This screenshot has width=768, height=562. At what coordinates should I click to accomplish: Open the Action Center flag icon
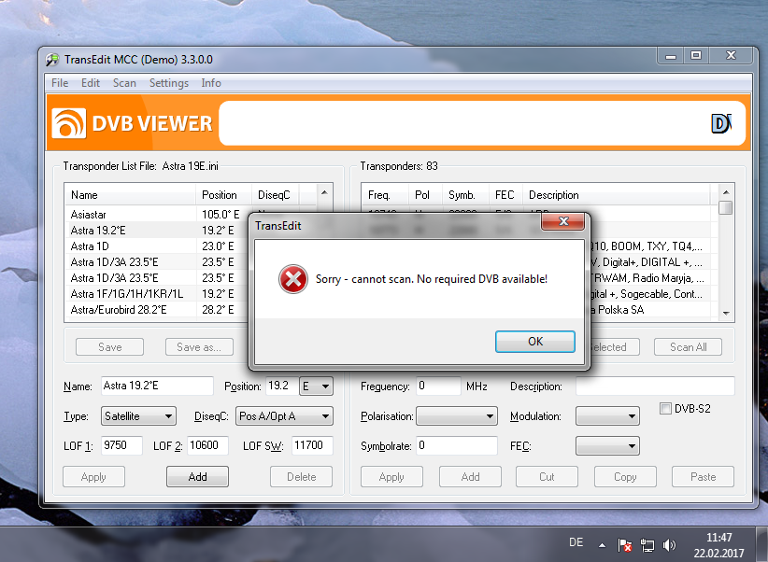coord(624,545)
